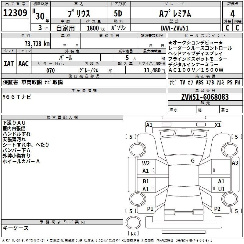The height and width of the screenshot is (244, 244).
Task: Click アルミ in the equipment row
Action: (x=220, y=82)
